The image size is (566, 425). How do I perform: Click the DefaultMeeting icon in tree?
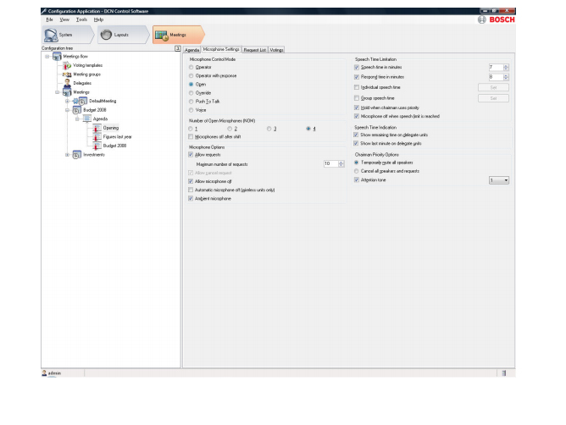[x=83, y=101]
